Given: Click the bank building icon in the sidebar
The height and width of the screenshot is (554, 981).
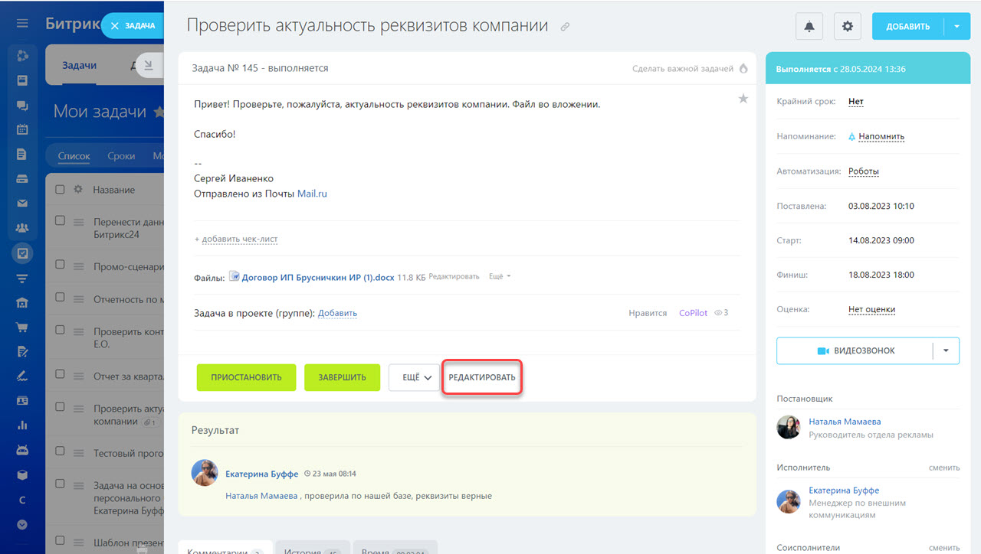Looking at the screenshot, I should (x=22, y=302).
